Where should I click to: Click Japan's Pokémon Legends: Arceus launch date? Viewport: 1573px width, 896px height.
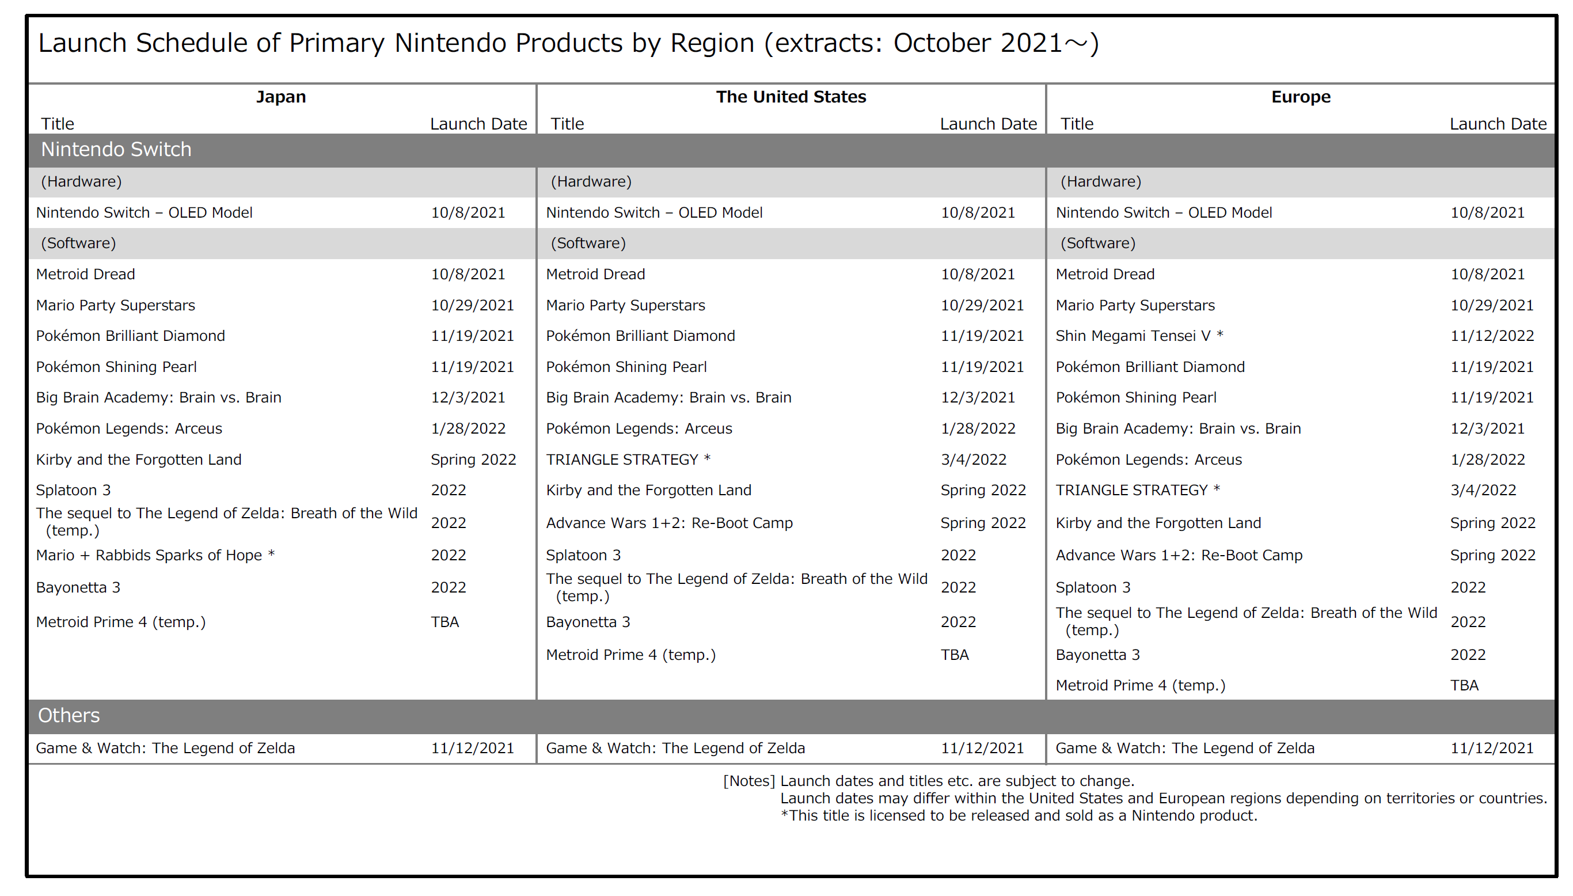(x=468, y=429)
